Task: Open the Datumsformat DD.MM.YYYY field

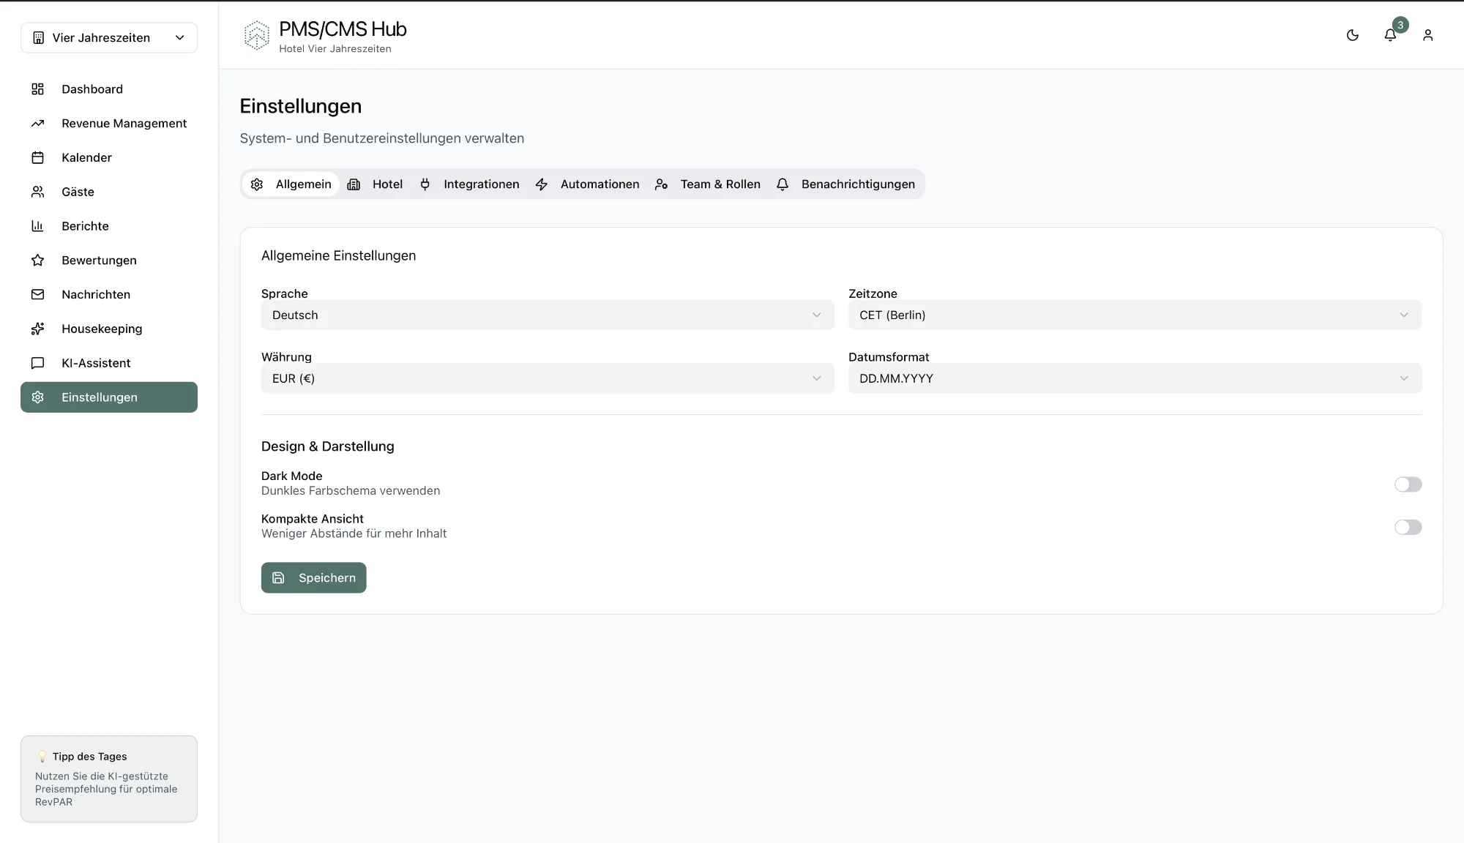Action: pos(1134,378)
